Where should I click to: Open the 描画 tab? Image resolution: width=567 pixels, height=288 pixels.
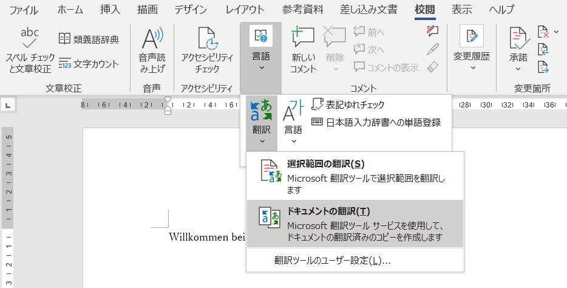pos(147,10)
